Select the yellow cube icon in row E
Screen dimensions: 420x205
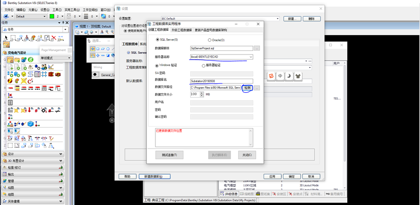(x=24, y=74)
